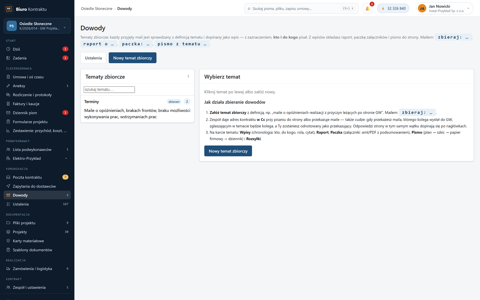Open Lista podwykonawców
Viewport: 480px width, 300px height.
[37, 149]
